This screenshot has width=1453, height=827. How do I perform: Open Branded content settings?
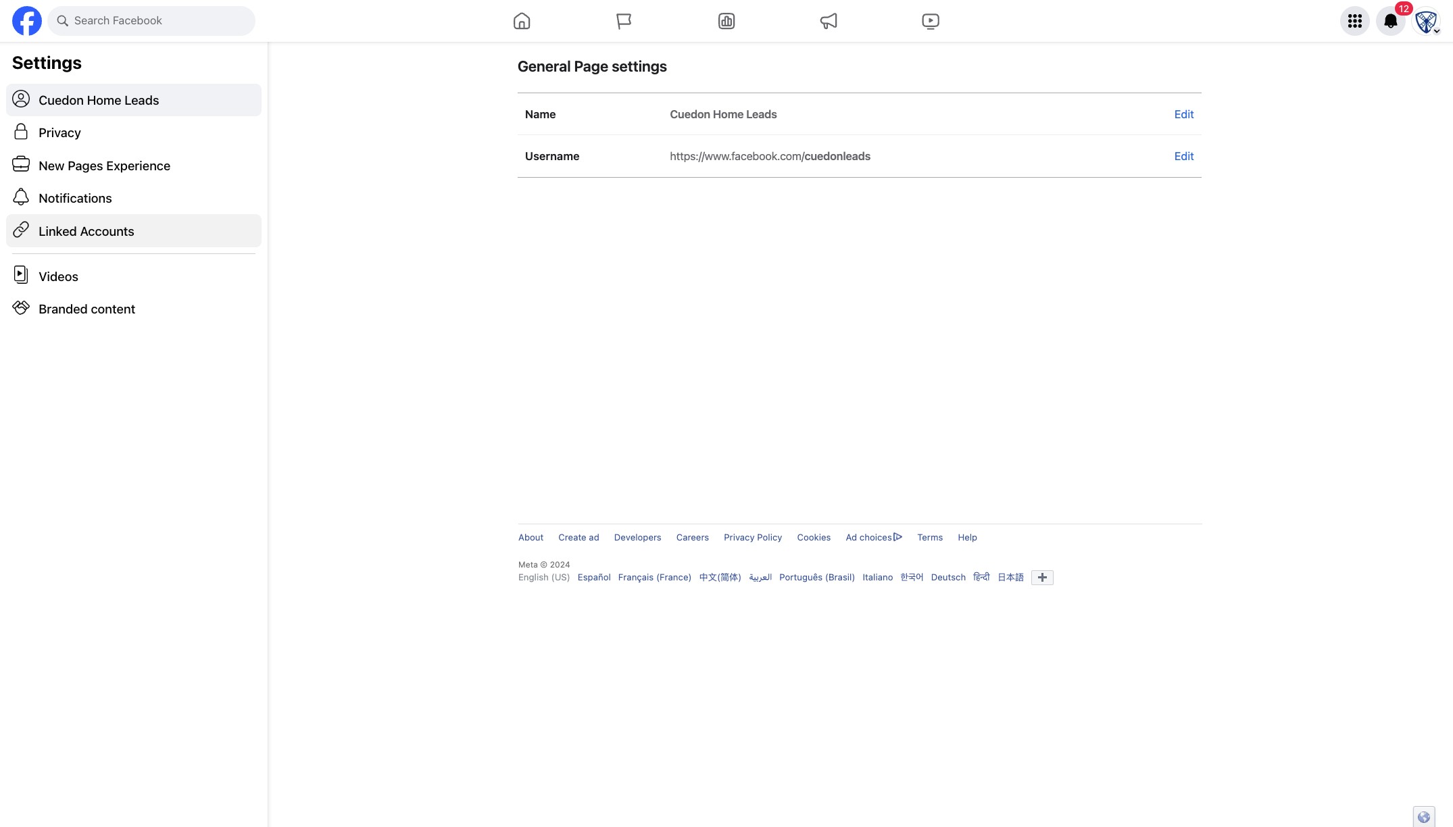coord(134,309)
